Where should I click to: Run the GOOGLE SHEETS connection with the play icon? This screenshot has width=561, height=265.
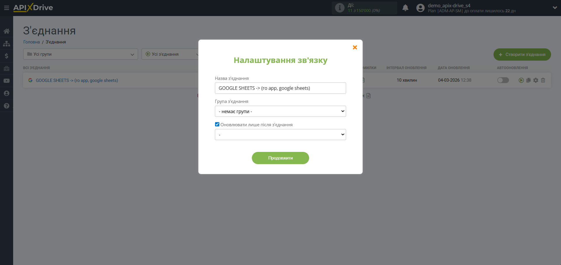coord(521,80)
